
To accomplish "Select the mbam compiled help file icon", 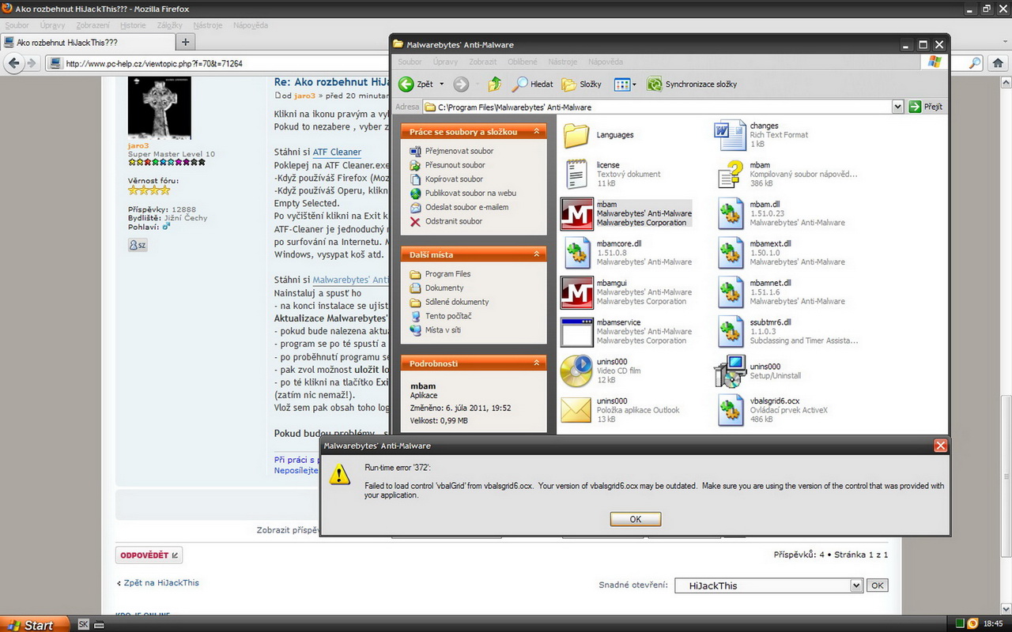I will coord(730,174).
